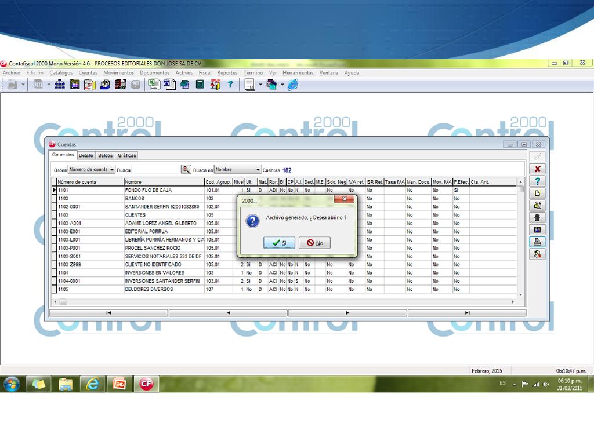
Task: Open the Archivo menu
Action: tap(12, 72)
